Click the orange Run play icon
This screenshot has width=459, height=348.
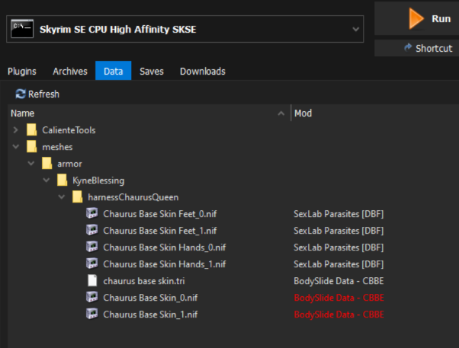tap(416, 19)
